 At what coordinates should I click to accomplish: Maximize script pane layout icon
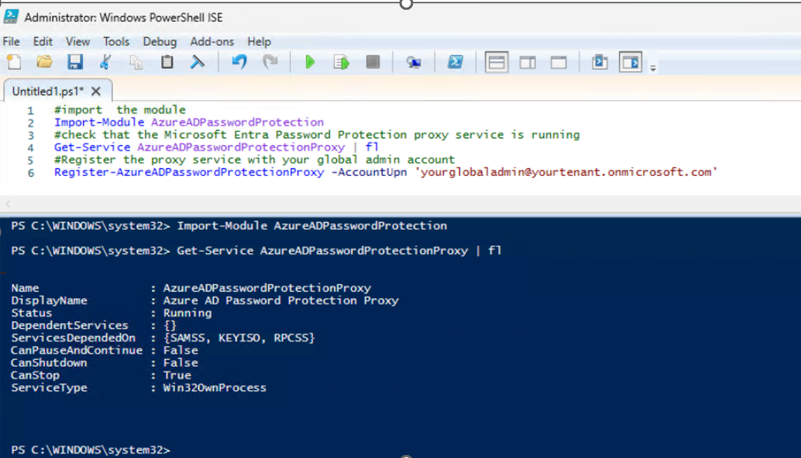(558, 62)
